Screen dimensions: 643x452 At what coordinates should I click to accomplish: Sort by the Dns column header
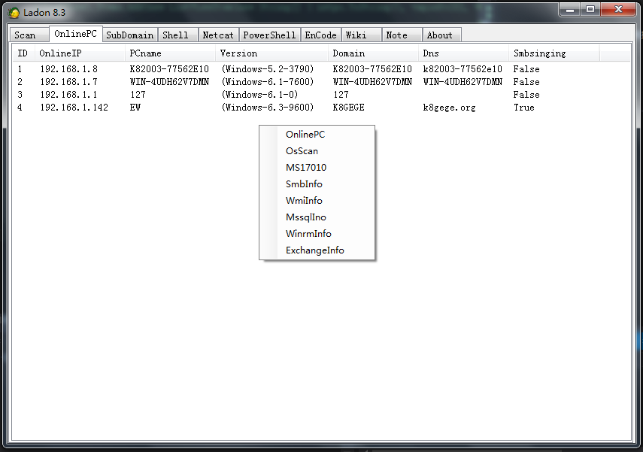click(464, 53)
